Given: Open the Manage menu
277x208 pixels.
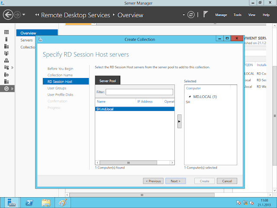Looking at the screenshot, I should coord(221,15).
